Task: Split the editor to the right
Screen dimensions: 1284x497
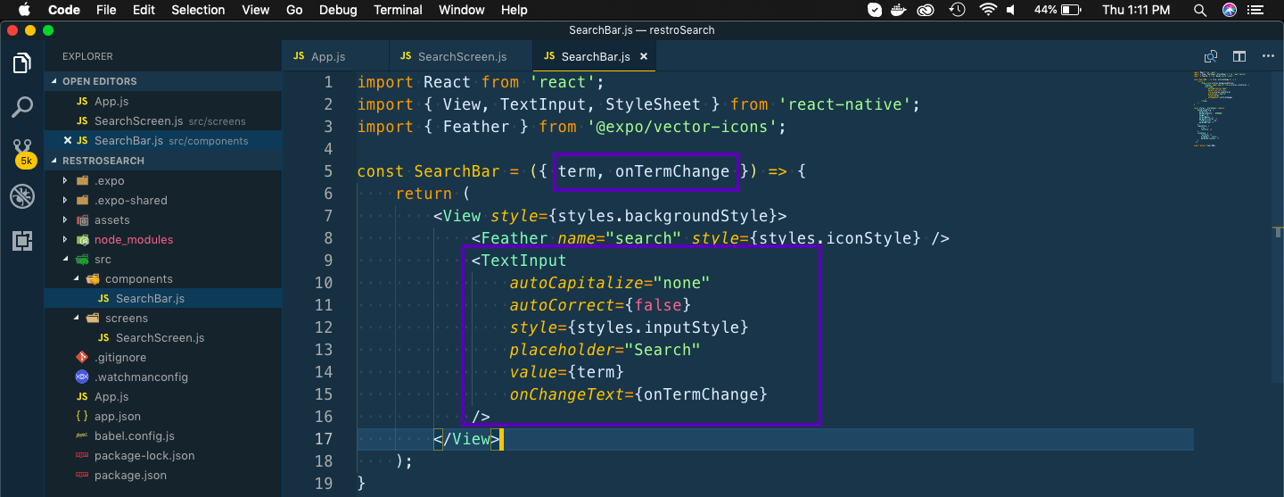Action: (1239, 56)
